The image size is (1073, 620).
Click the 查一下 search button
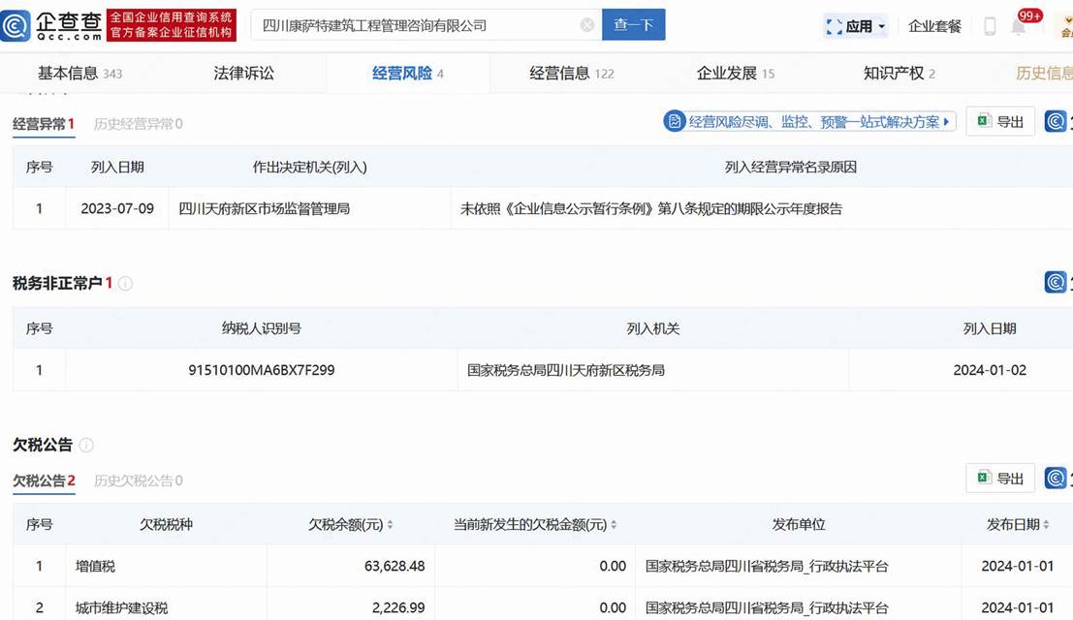pos(633,25)
